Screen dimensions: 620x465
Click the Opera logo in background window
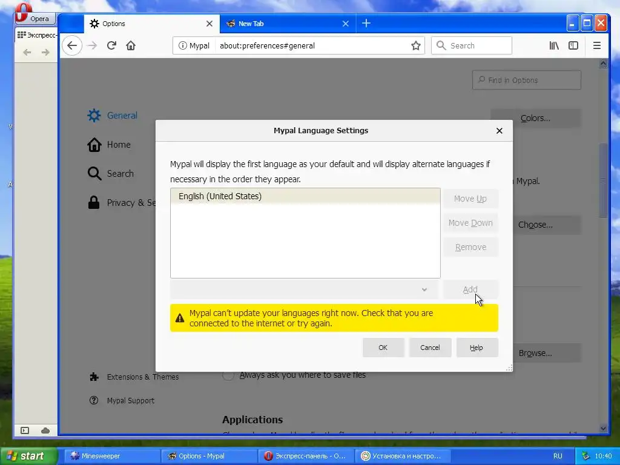(x=23, y=13)
